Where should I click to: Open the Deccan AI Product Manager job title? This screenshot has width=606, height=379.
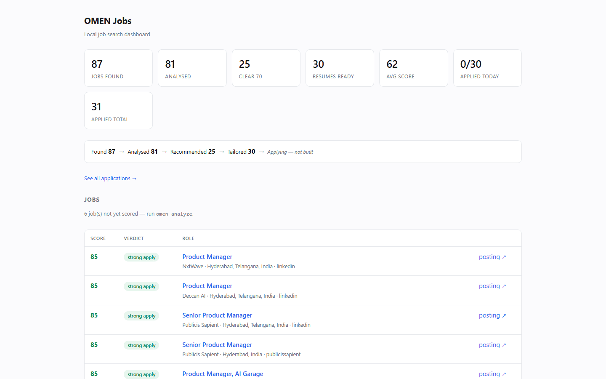tap(207, 286)
